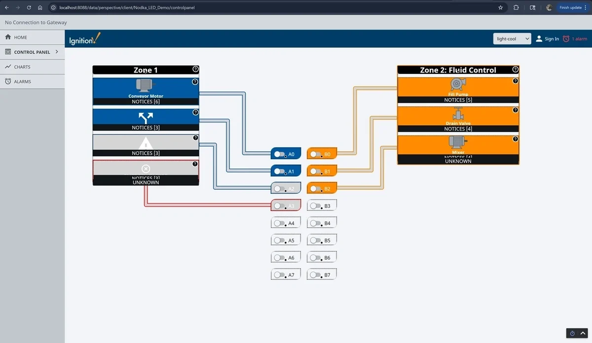Open help icon on Drain Valve card
The image size is (592, 343).
(x=516, y=110)
